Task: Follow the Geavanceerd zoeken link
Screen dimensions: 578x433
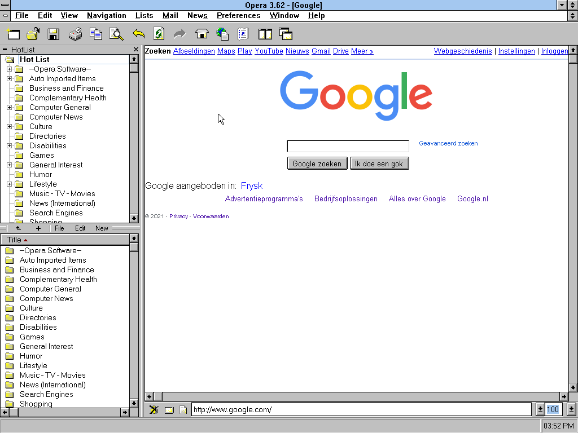Action: [x=448, y=143]
